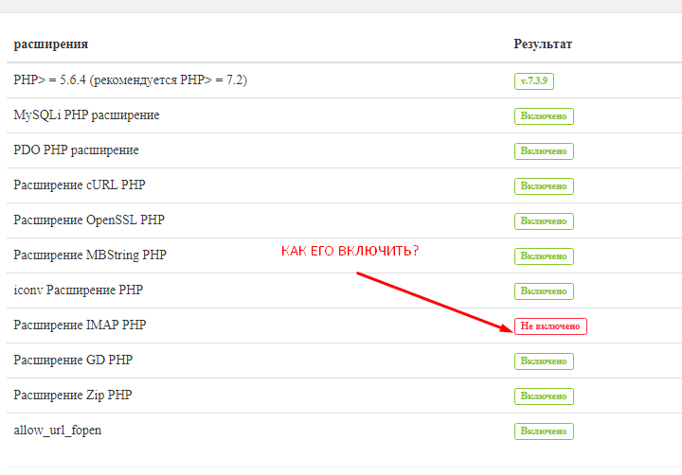Click the 'allow_url_fopen' row label
Viewport: 682px width, 475px height.
[58, 431]
